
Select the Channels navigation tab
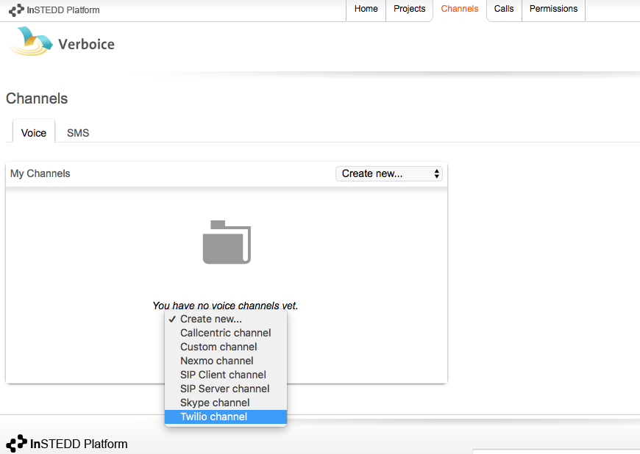(460, 9)
